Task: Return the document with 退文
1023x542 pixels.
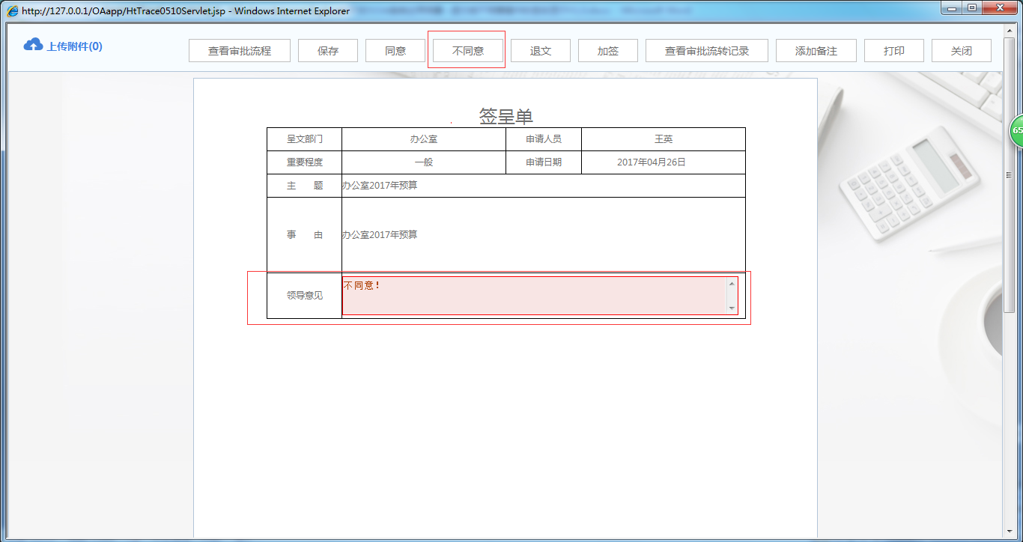Action: coord(541,50)
